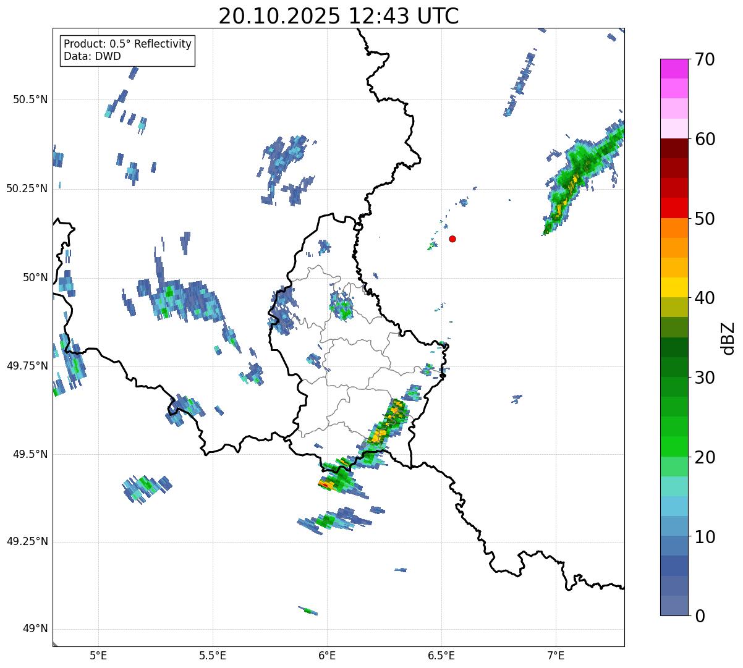Click the "Data: DWD" legend line
Image resolution: width=743 pixels, height=668 pixels.
tap(92, 56)
